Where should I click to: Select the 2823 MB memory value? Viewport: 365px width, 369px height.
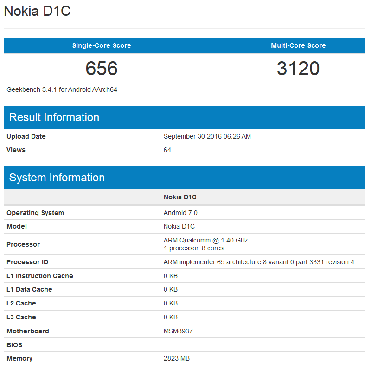click(177, 358)
